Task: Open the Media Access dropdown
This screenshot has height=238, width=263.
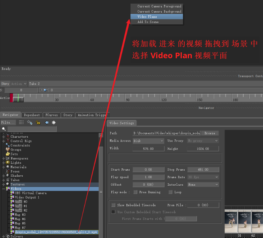Action: (x=148, y=141)
